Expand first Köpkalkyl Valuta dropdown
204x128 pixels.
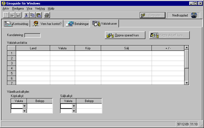coord(25,106)
